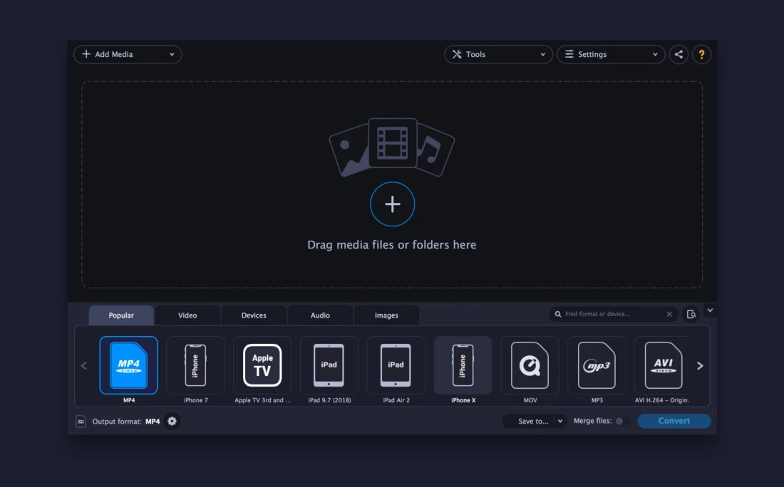Image resolution: width=784 pixels, height=487 pixels.
Task: Toggle the Merge files switch
Action: click(x=620, y=421)
